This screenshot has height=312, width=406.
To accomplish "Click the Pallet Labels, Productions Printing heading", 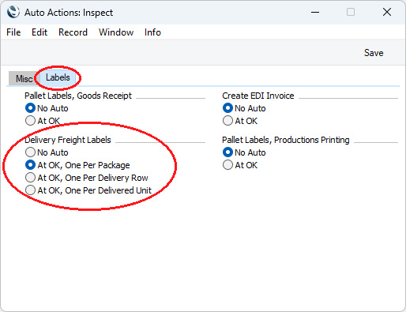I will tap(286, 140).
